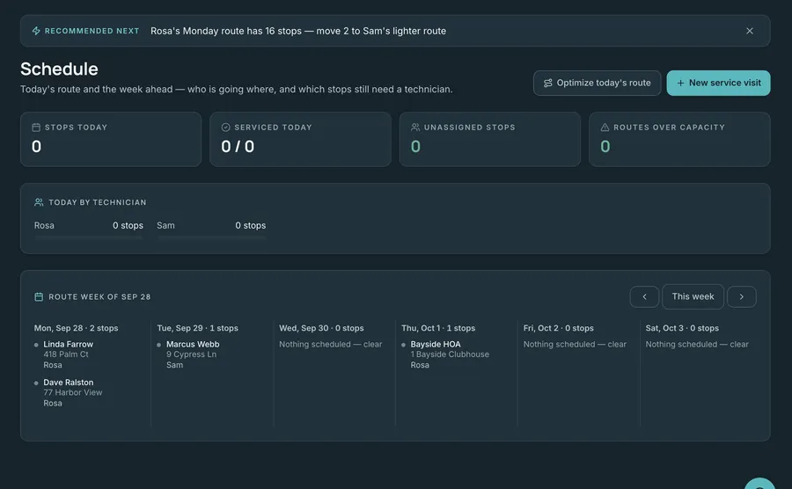This screenshot has width=792, height=489.
Task: Click the status dot beside Marcus Webb
Action: (x=158, y=345)
